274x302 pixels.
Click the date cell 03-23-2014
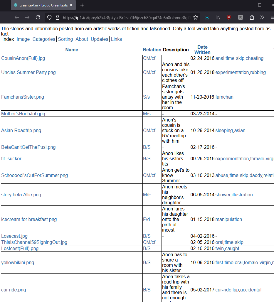pos(202,114)
